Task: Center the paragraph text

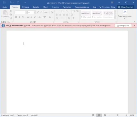Action: point(60,15)
